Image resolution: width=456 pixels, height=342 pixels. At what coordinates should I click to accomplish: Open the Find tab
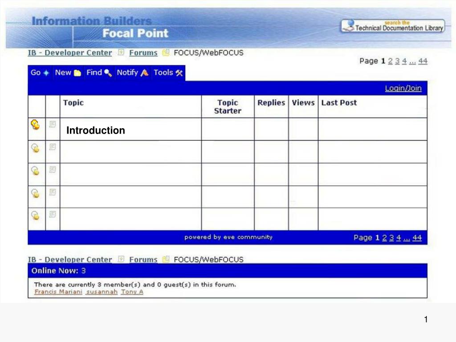click(x=99, y=73)
